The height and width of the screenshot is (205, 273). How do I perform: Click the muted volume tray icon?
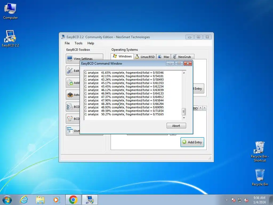pos(246,200)
